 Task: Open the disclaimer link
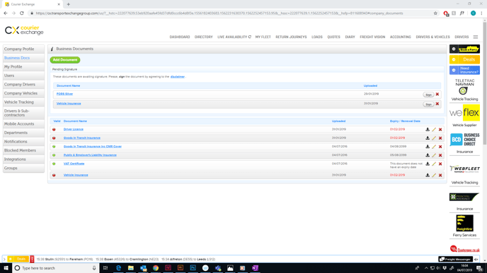click(178, 76)
